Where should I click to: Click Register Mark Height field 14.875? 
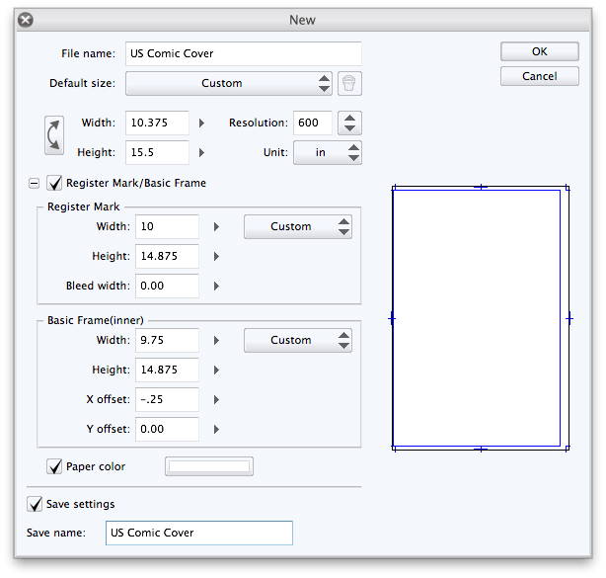167,256
